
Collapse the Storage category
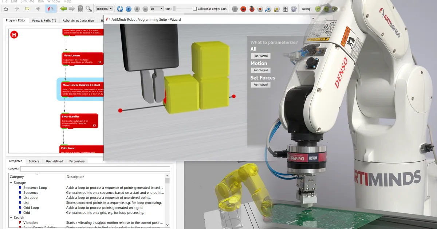click(x=11, y=183)
